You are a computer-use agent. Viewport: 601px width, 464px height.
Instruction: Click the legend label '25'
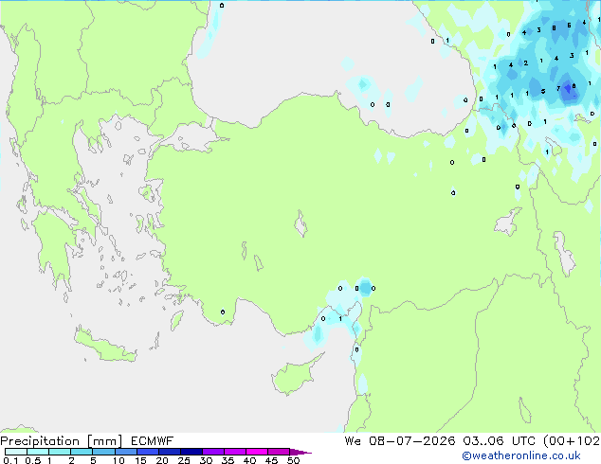pyautogui.click(x=184, y=460)
